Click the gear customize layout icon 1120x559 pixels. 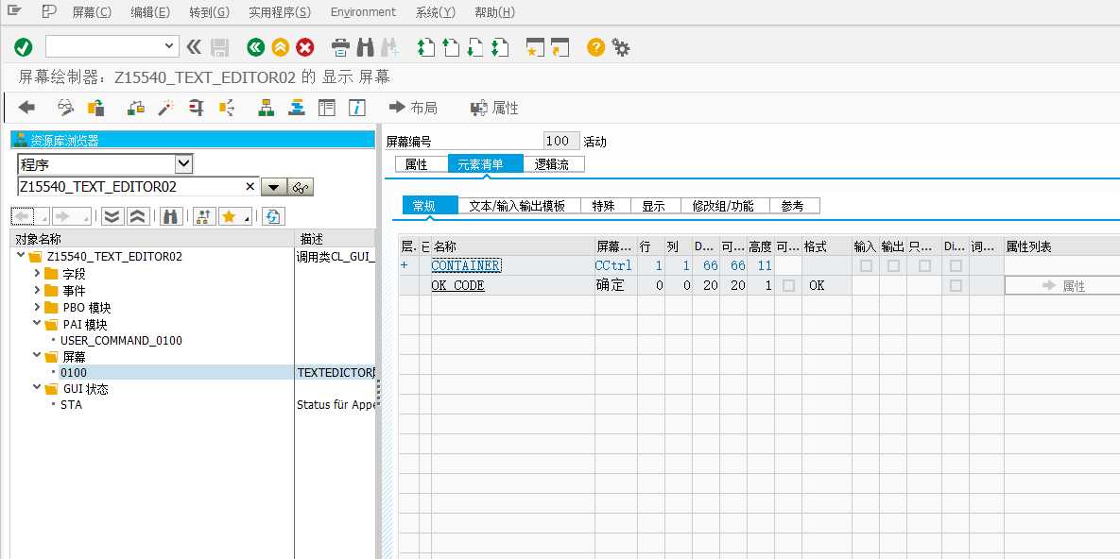tap(621, 48)
